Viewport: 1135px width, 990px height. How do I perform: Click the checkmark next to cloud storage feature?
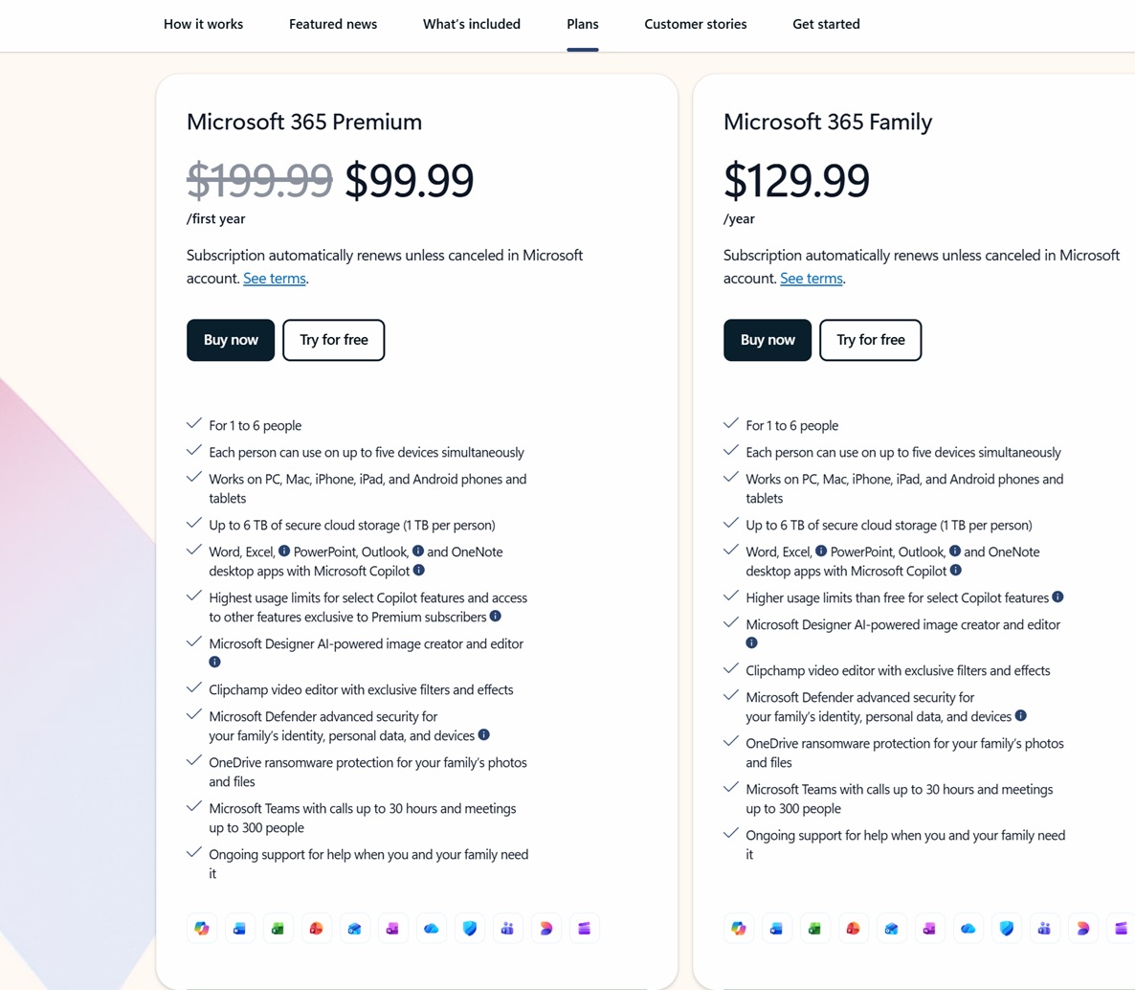(x=193, y=522)
